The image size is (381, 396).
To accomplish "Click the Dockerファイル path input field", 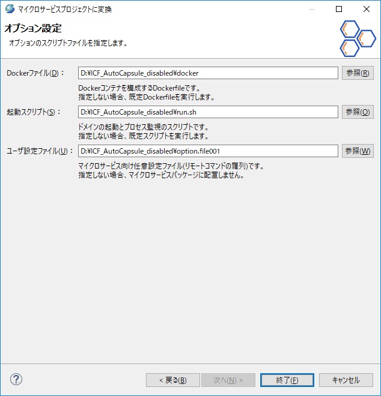I will [208, 73].
